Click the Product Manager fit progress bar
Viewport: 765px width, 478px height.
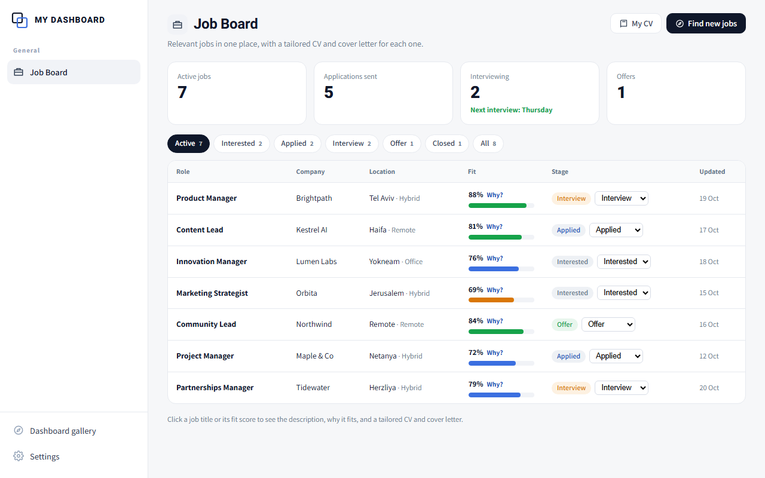[501, 206]
